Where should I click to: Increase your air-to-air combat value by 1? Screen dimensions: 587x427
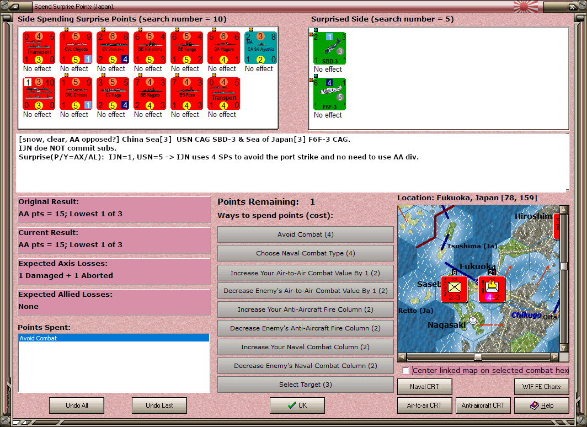pos(306,273)
